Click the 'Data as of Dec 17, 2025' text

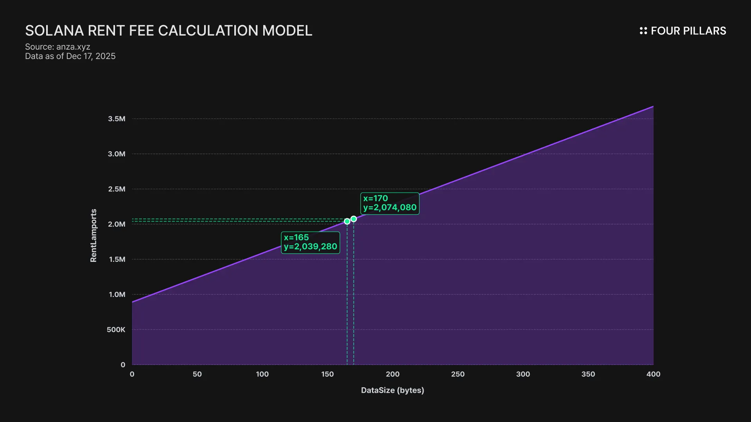click(70, 56)
